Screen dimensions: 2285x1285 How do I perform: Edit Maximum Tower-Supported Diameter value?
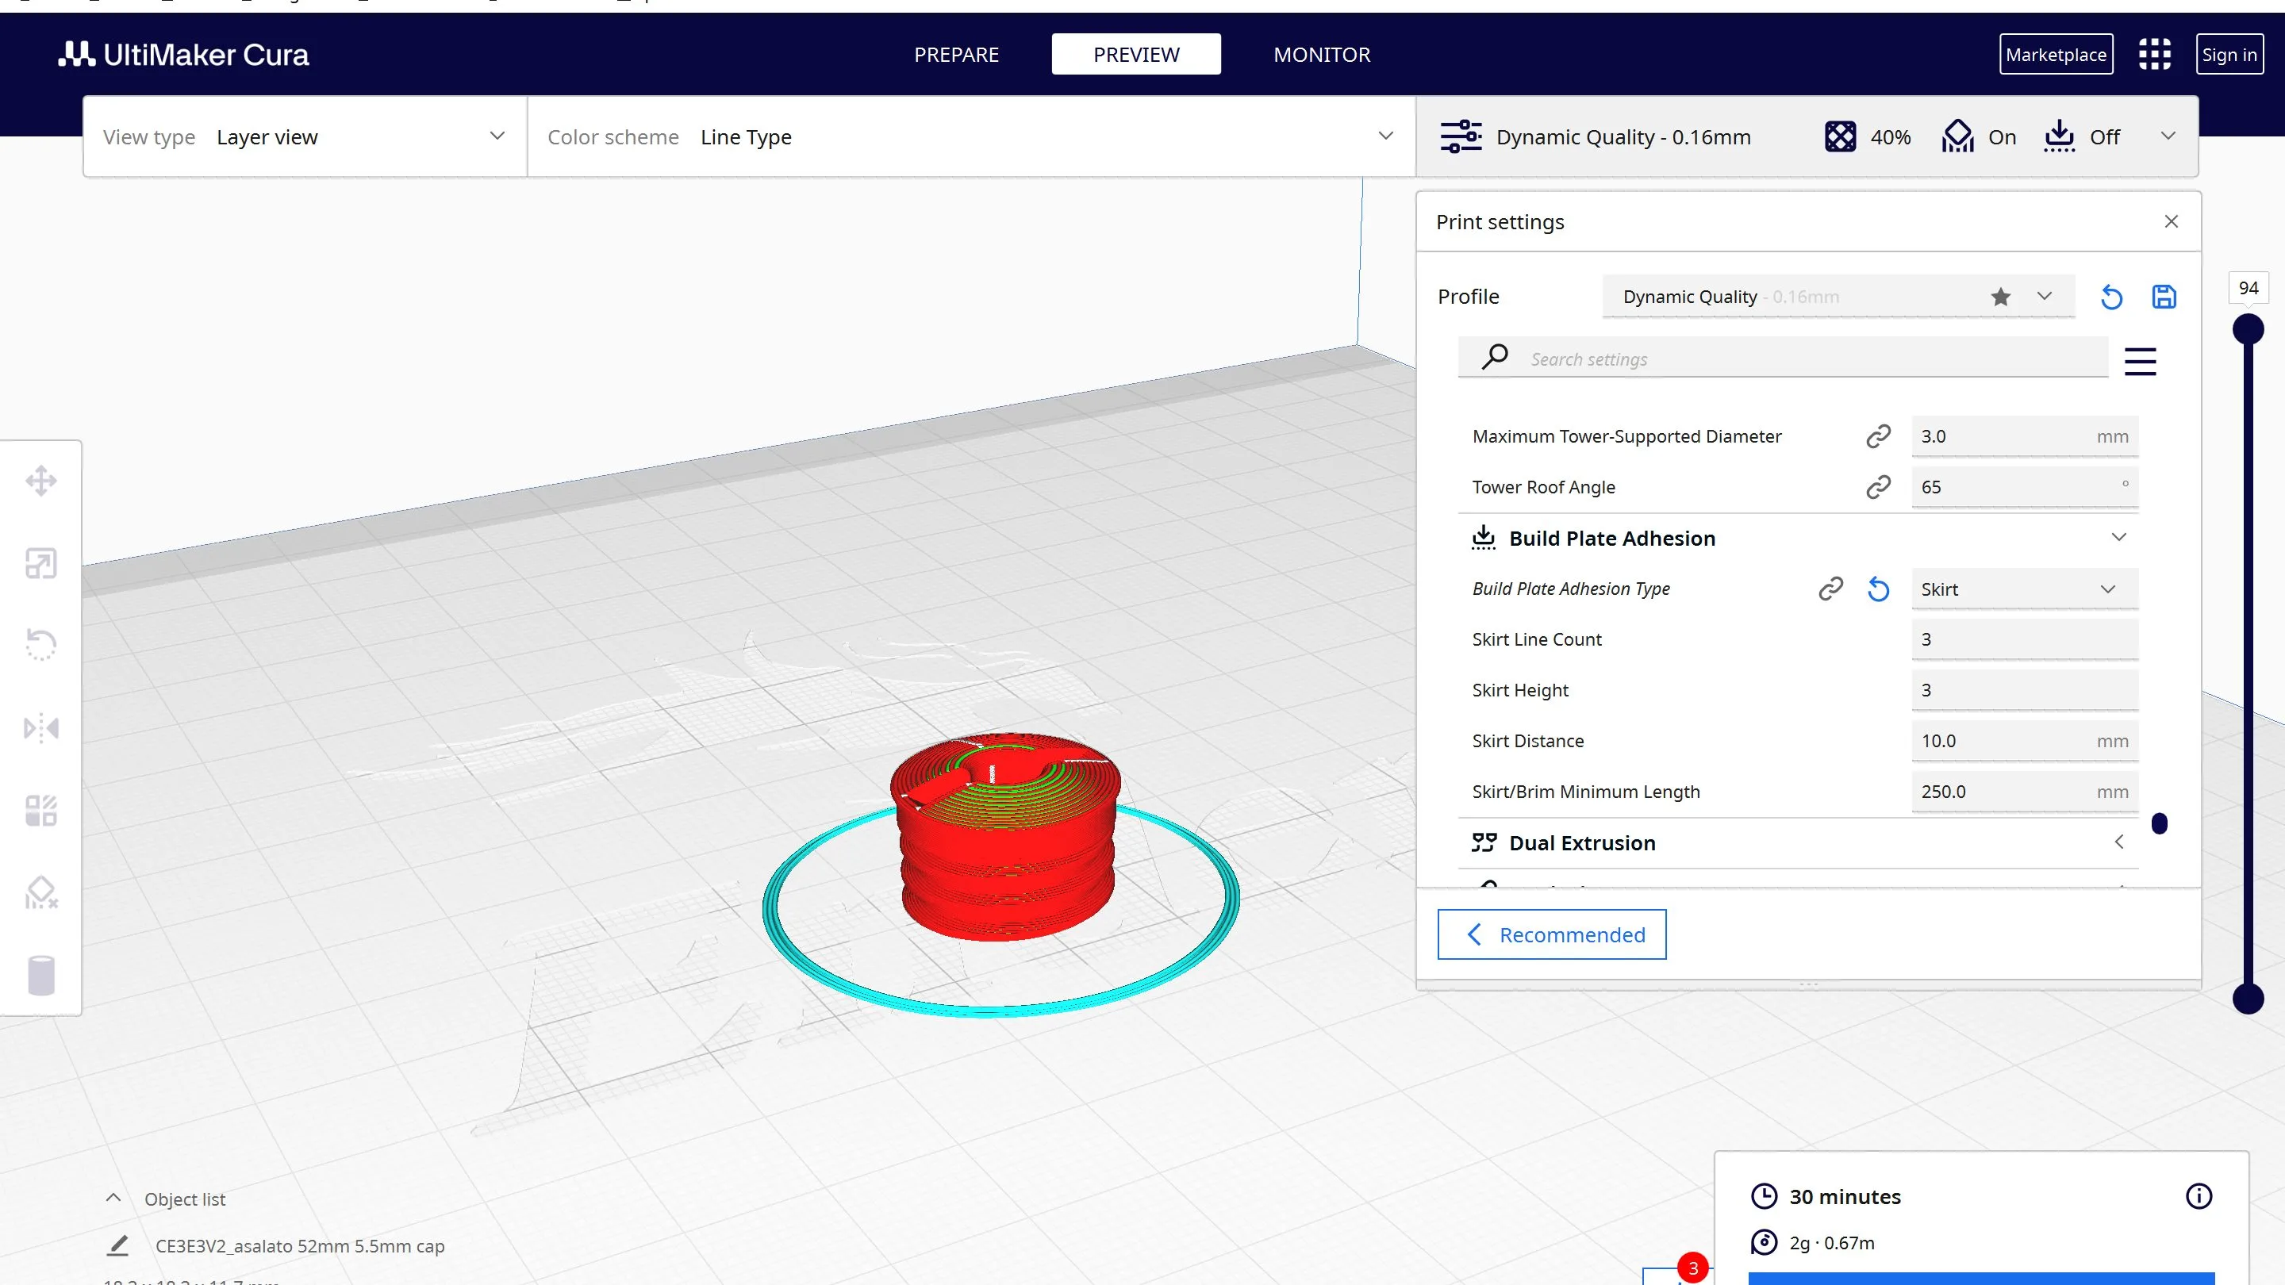[2025, 436]
